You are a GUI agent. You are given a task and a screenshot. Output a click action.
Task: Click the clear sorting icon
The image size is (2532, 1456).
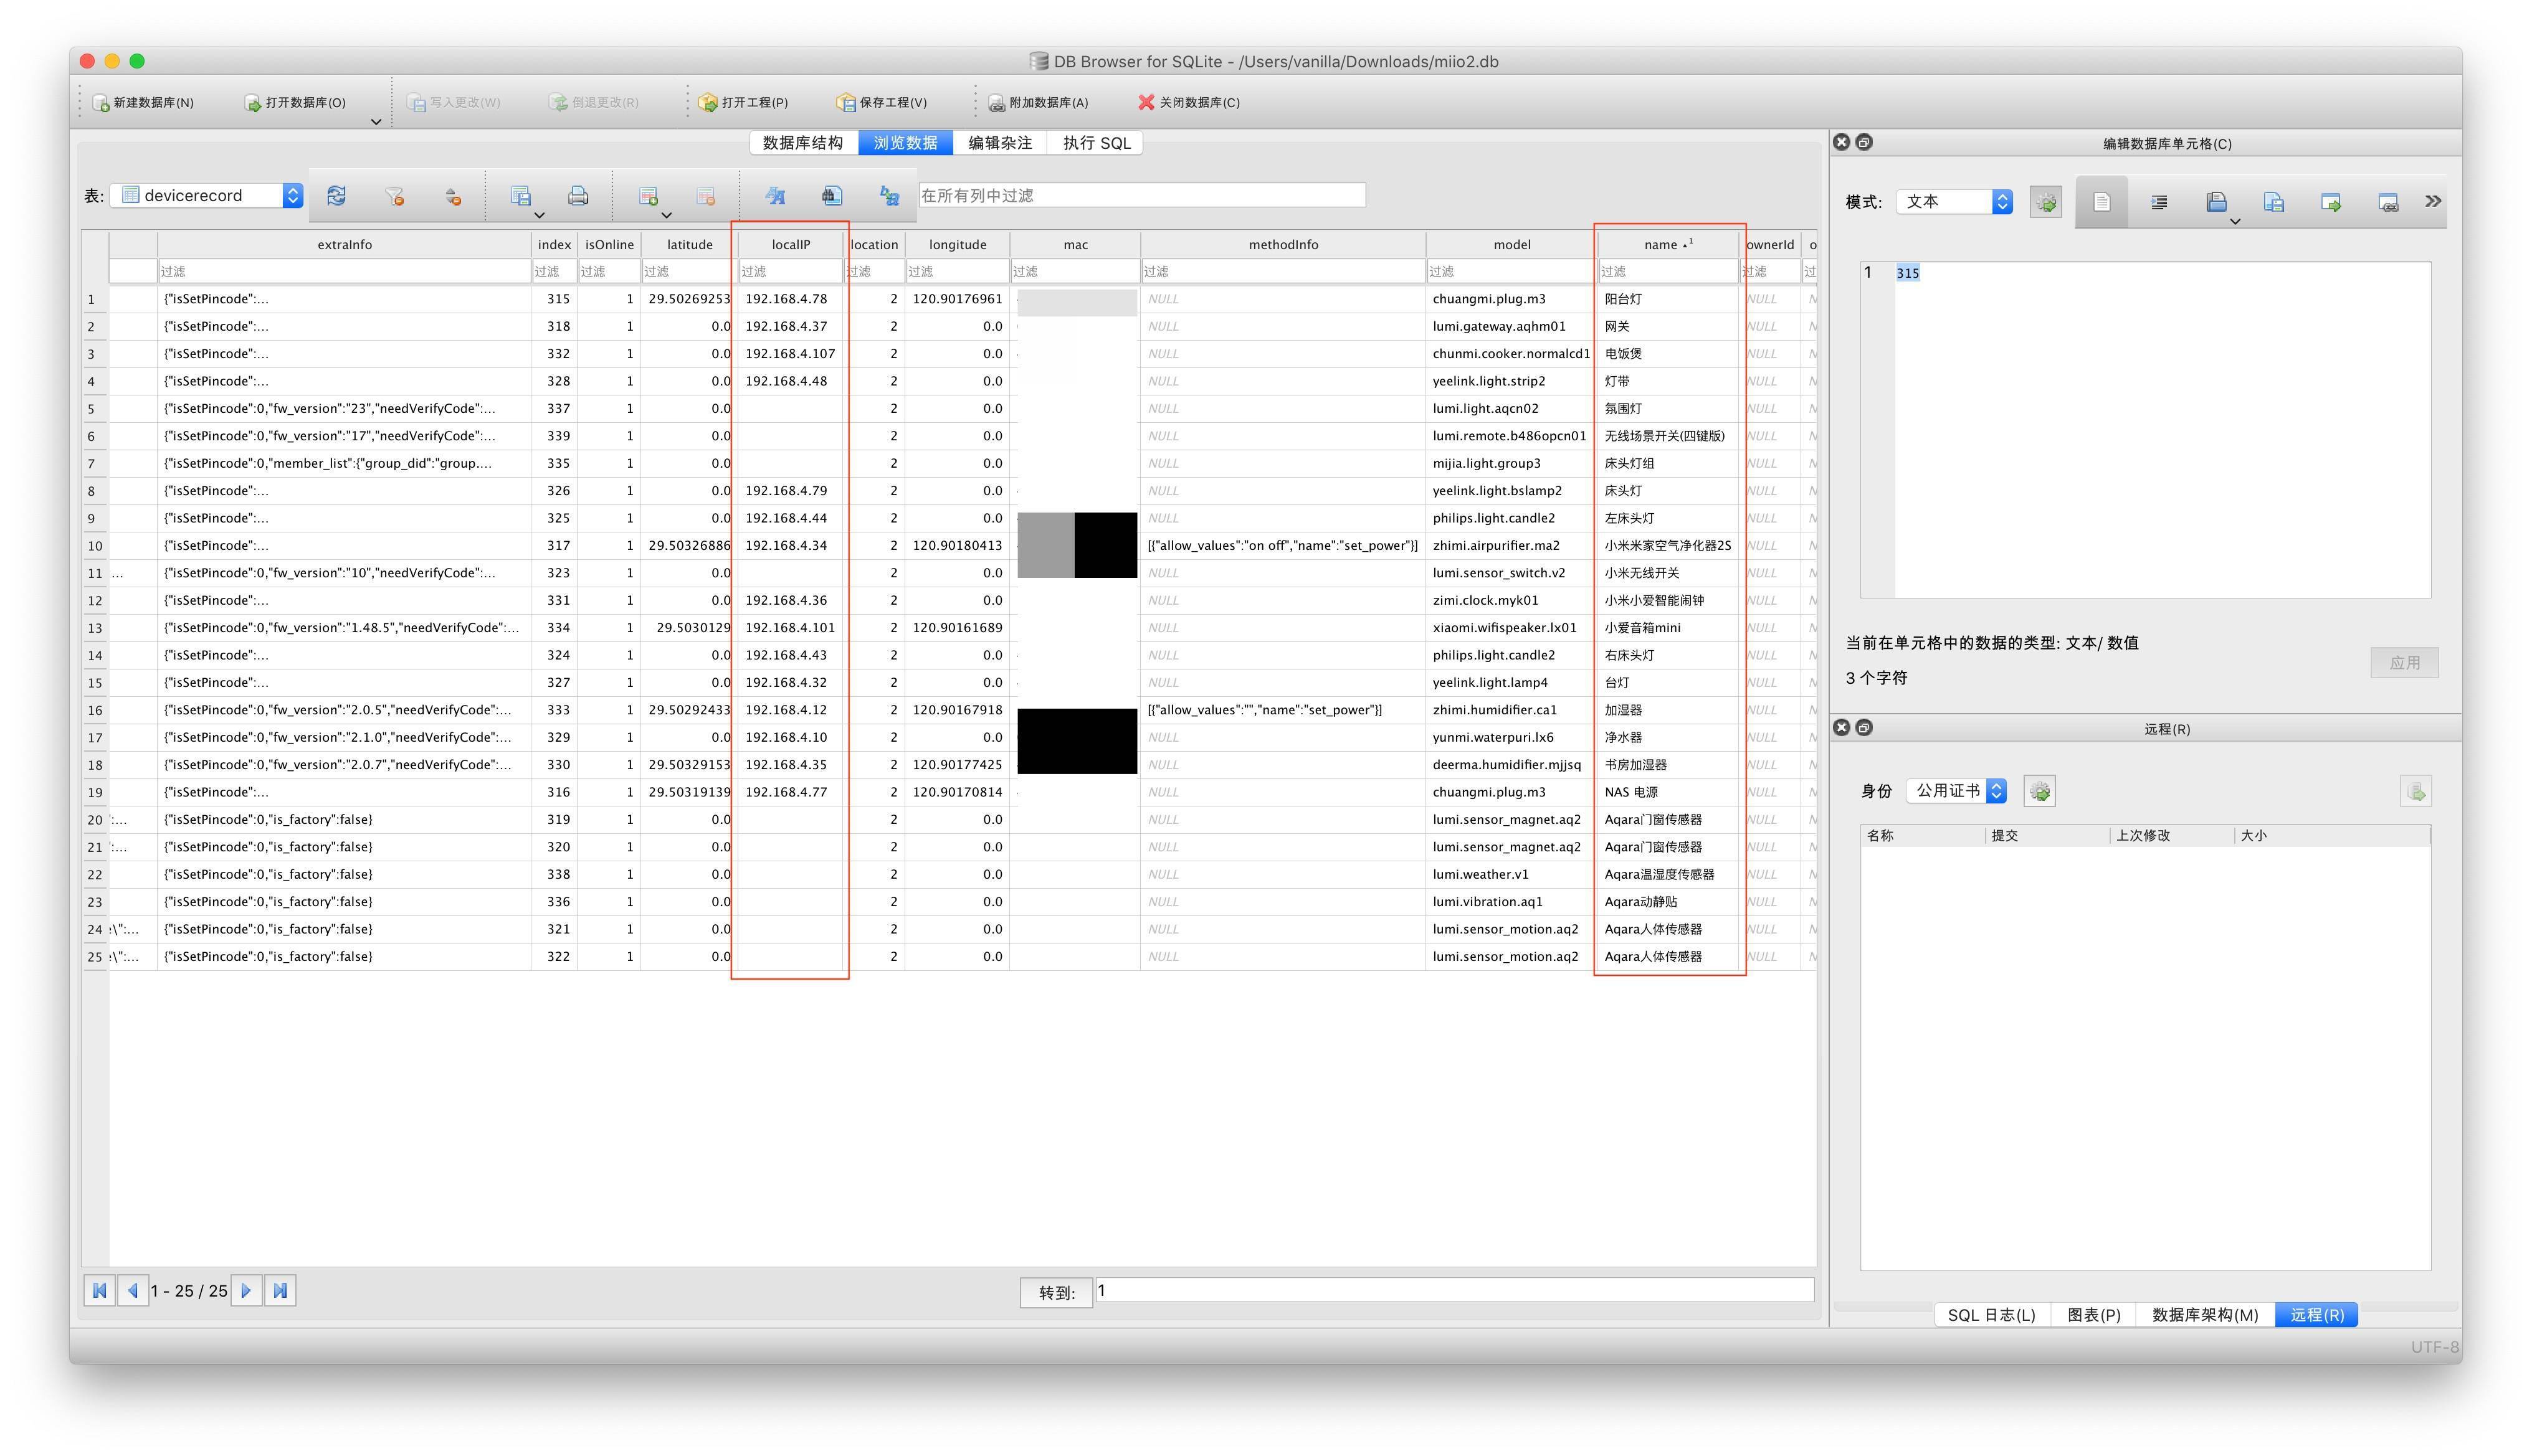pos(453,197)
